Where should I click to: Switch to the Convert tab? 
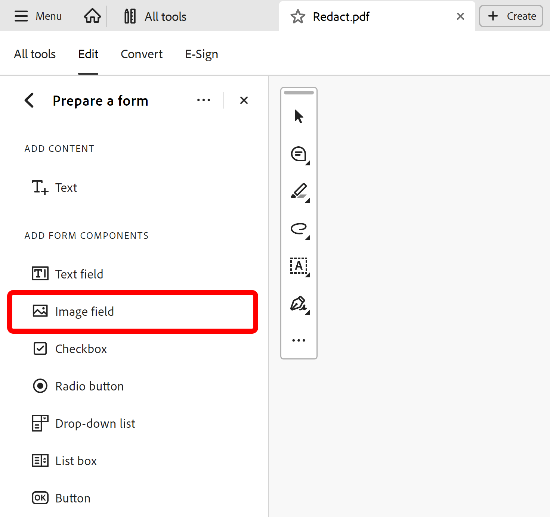click(x=142, y=54)
